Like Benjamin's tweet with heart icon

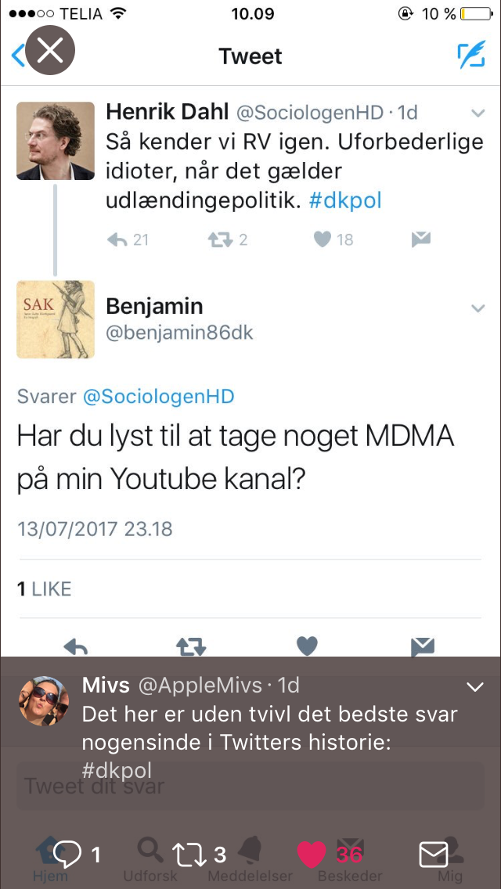point(308,646)
